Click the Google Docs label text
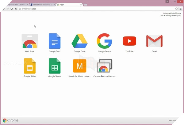184x125 pixels. tap(55, 51)
